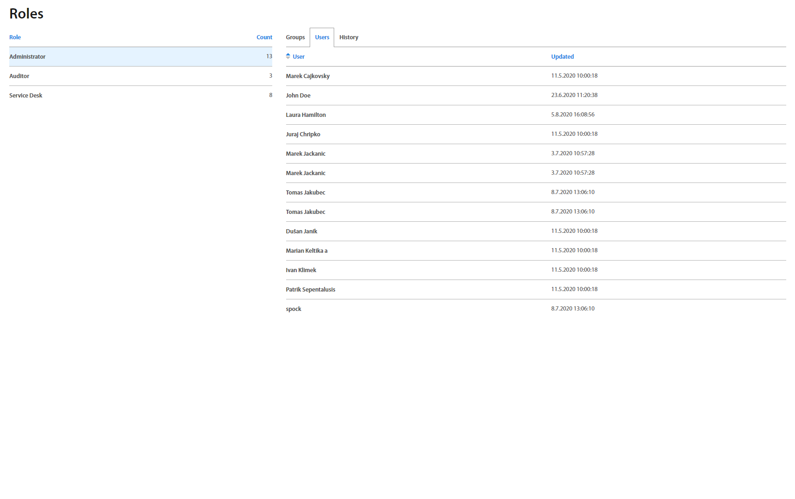Click the sort arrow icon beside User
The height and width of the screenshot is (499, 795).
tap(288, 56)
